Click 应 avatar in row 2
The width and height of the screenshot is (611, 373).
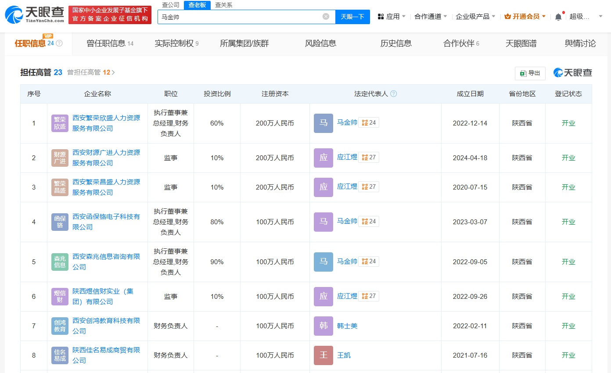pos(323,158)
